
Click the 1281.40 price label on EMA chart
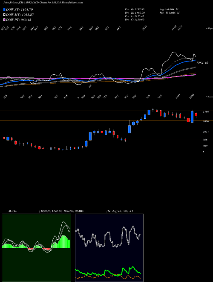click(x=202, y=63)
